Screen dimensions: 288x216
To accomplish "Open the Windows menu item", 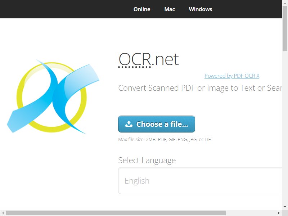I will [x=201, y=9].
